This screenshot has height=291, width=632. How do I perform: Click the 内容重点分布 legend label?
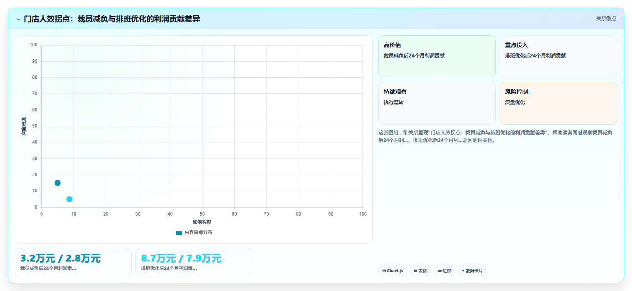[198, 232]
